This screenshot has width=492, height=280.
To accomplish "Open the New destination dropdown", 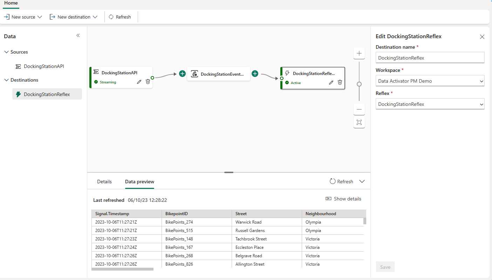I will tap(74, 17).
